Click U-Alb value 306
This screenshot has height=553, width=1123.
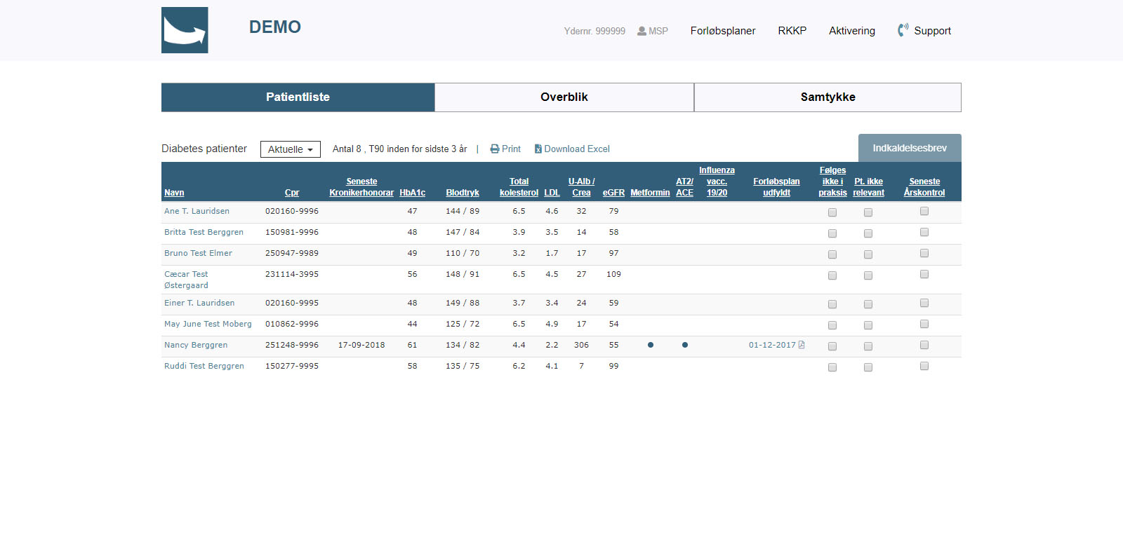pos(581,345)
